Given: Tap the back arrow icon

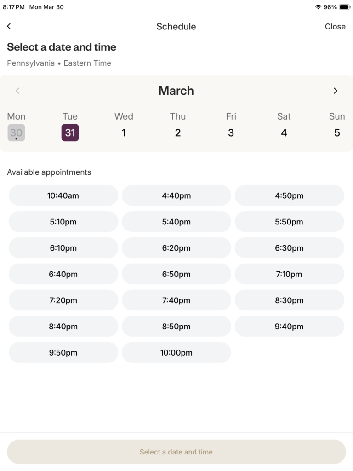Looking at the screenshot, I should pos(9,27).
